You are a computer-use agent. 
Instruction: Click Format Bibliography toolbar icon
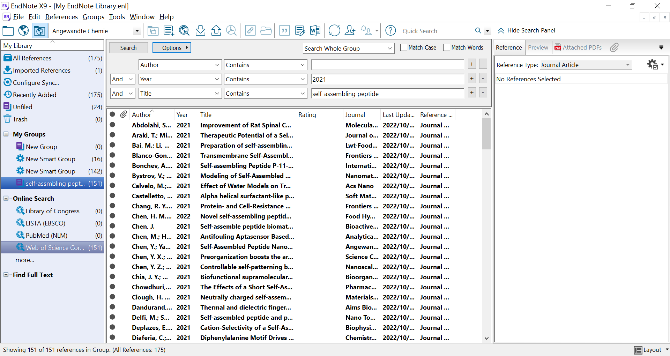(x=300, y=31)
